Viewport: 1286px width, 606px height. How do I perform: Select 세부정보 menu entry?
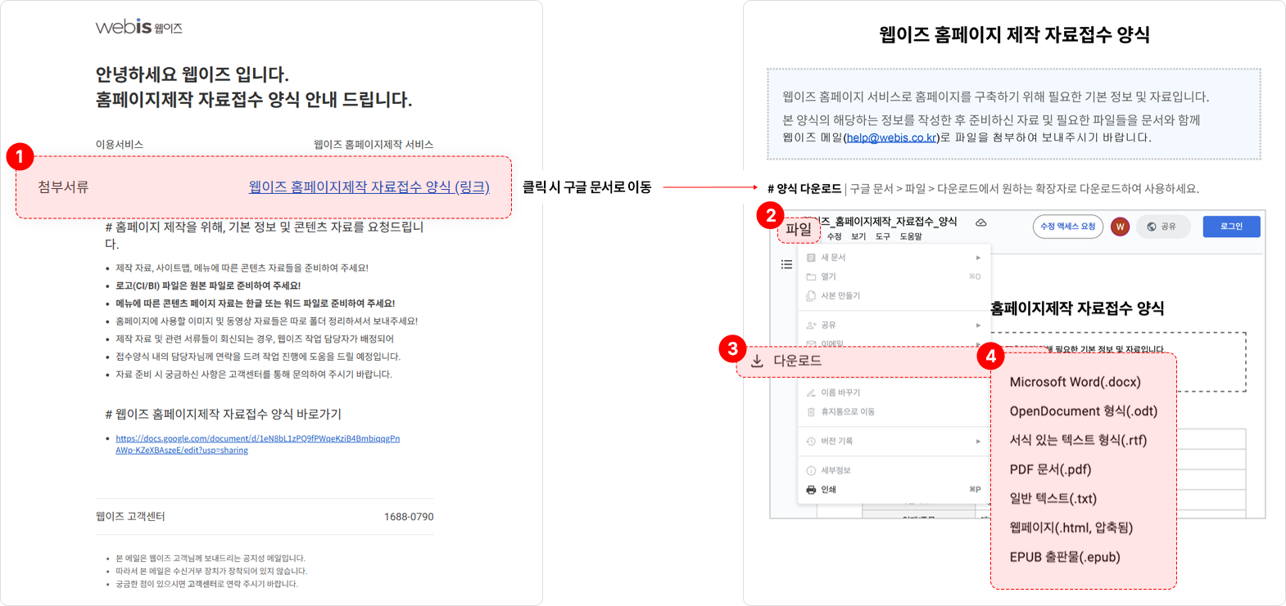(x=894, y=470)
